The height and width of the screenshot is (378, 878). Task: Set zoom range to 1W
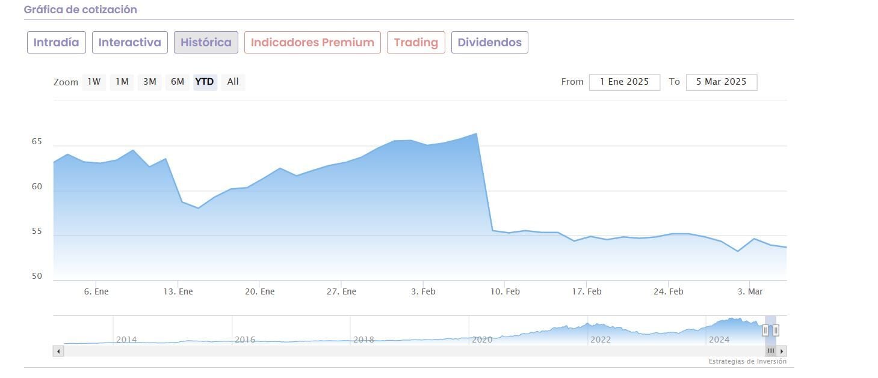tap(94, 82)
